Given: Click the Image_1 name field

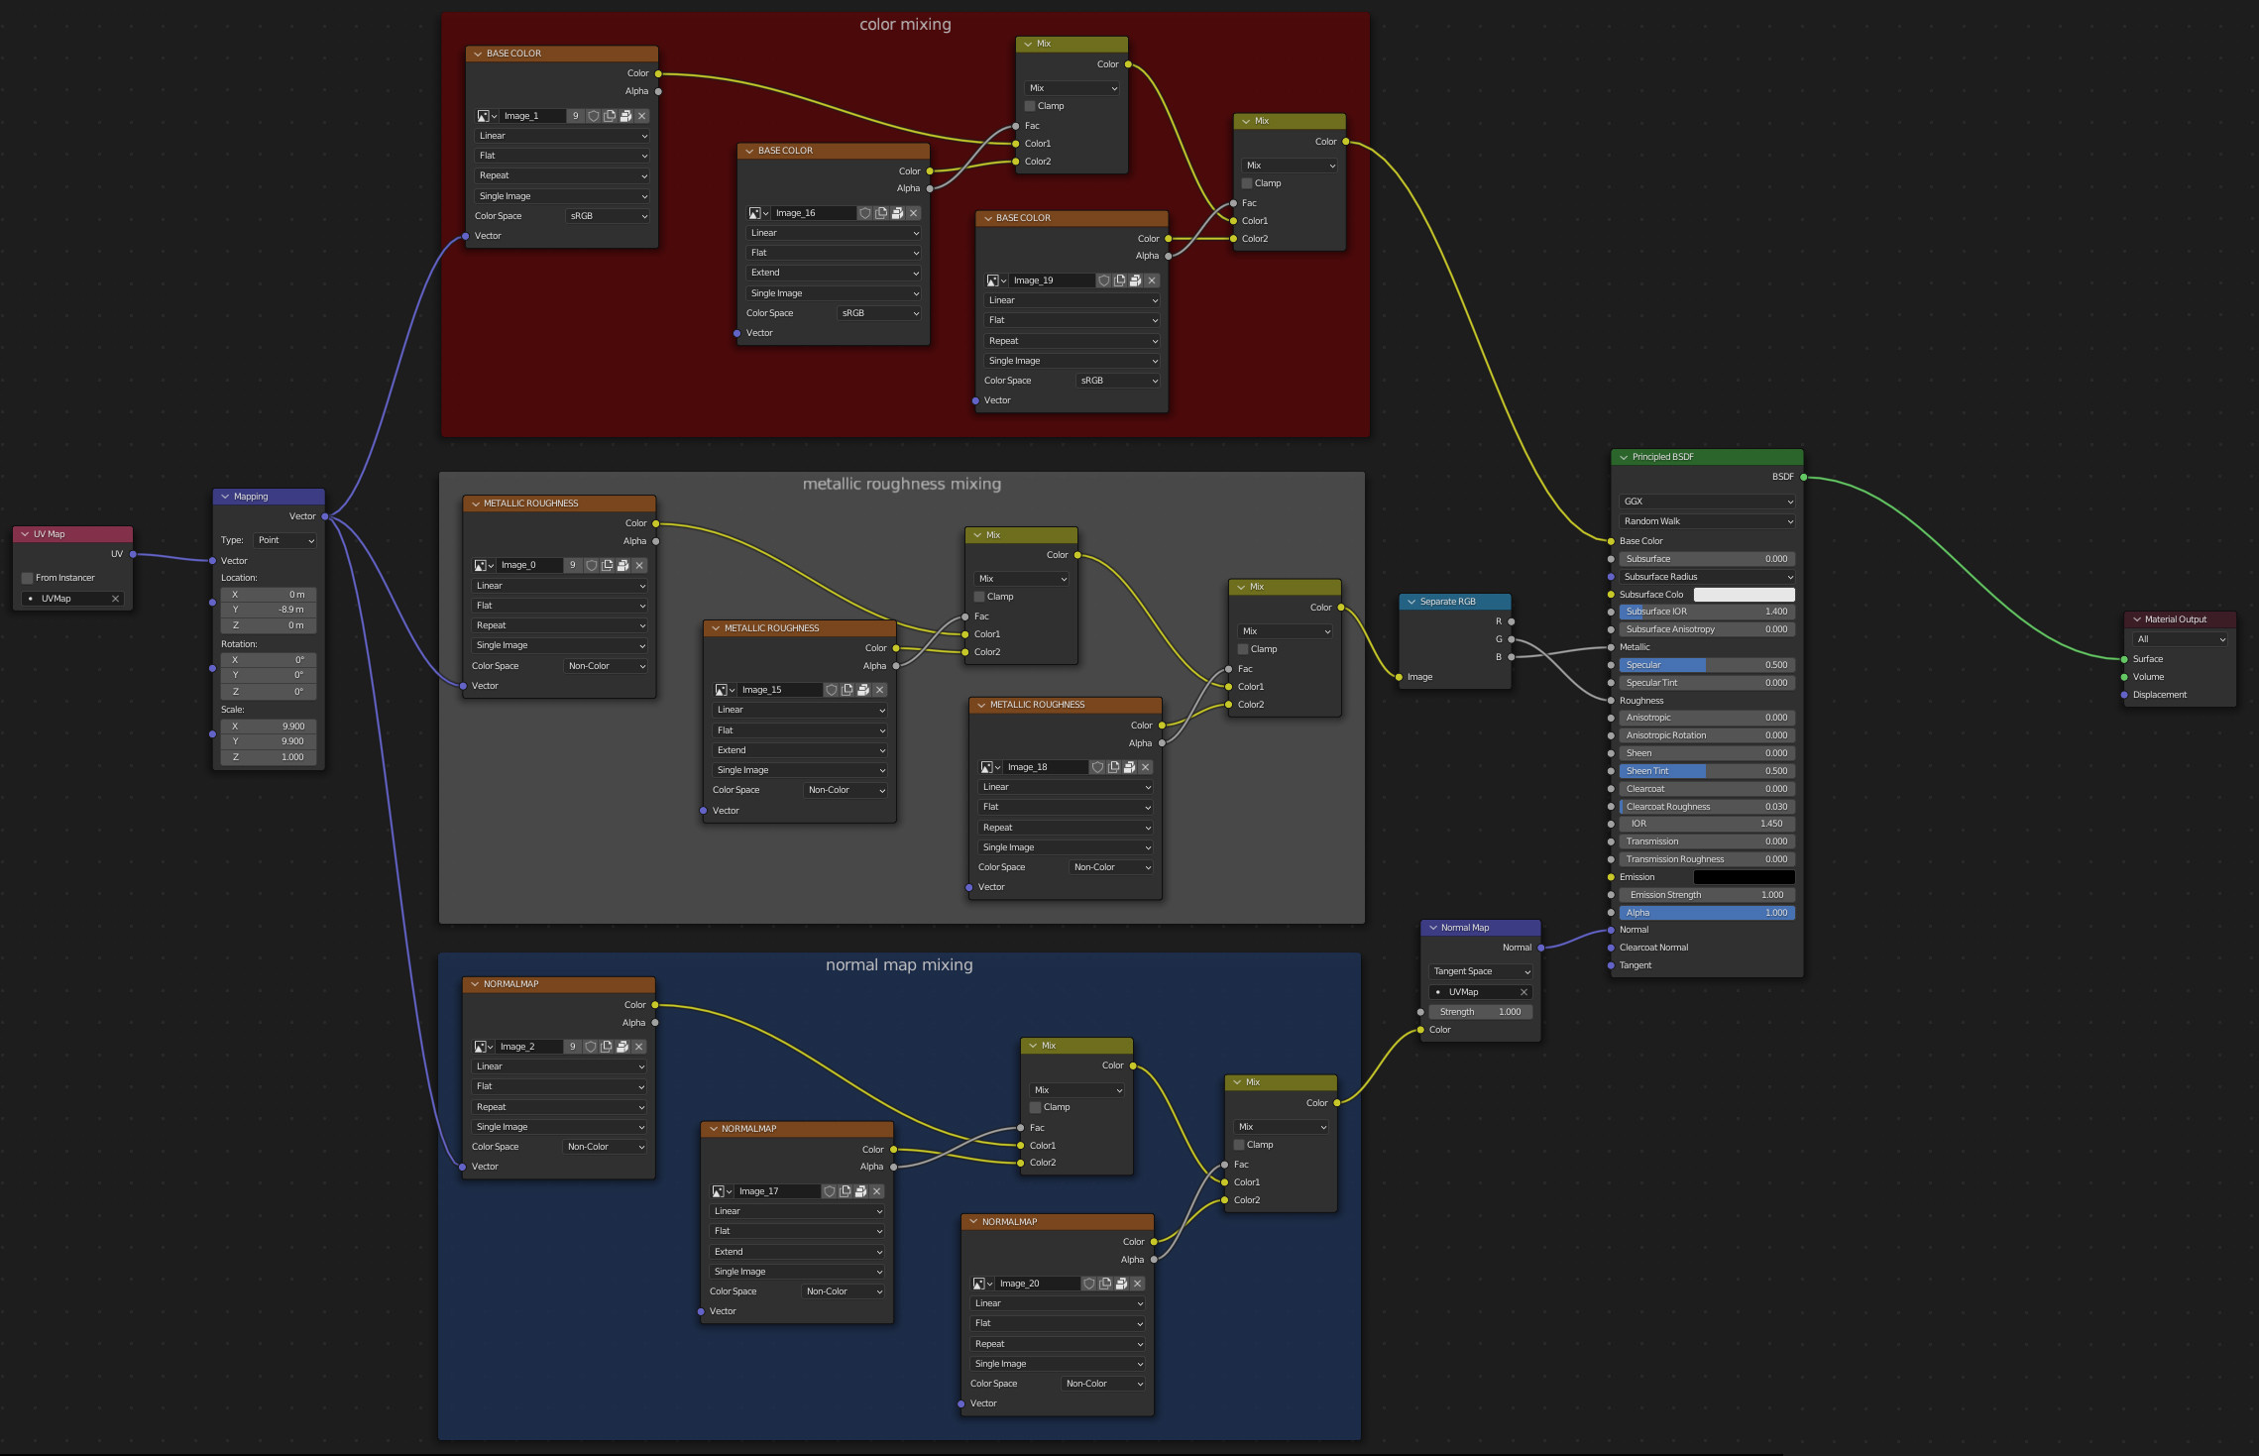Looking at the screenshot, I should 533,116.
